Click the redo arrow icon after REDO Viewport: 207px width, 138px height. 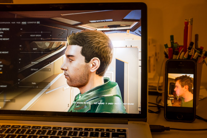point(121,104)
